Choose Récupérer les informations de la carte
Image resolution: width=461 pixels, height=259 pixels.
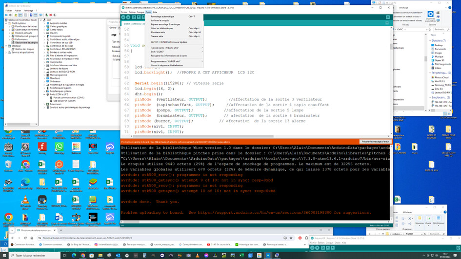[174, 55]
